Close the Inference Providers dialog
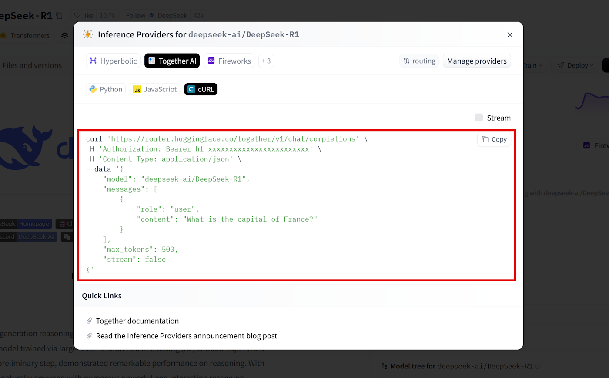Screen dimensions: 609x378 coord(510,35)
